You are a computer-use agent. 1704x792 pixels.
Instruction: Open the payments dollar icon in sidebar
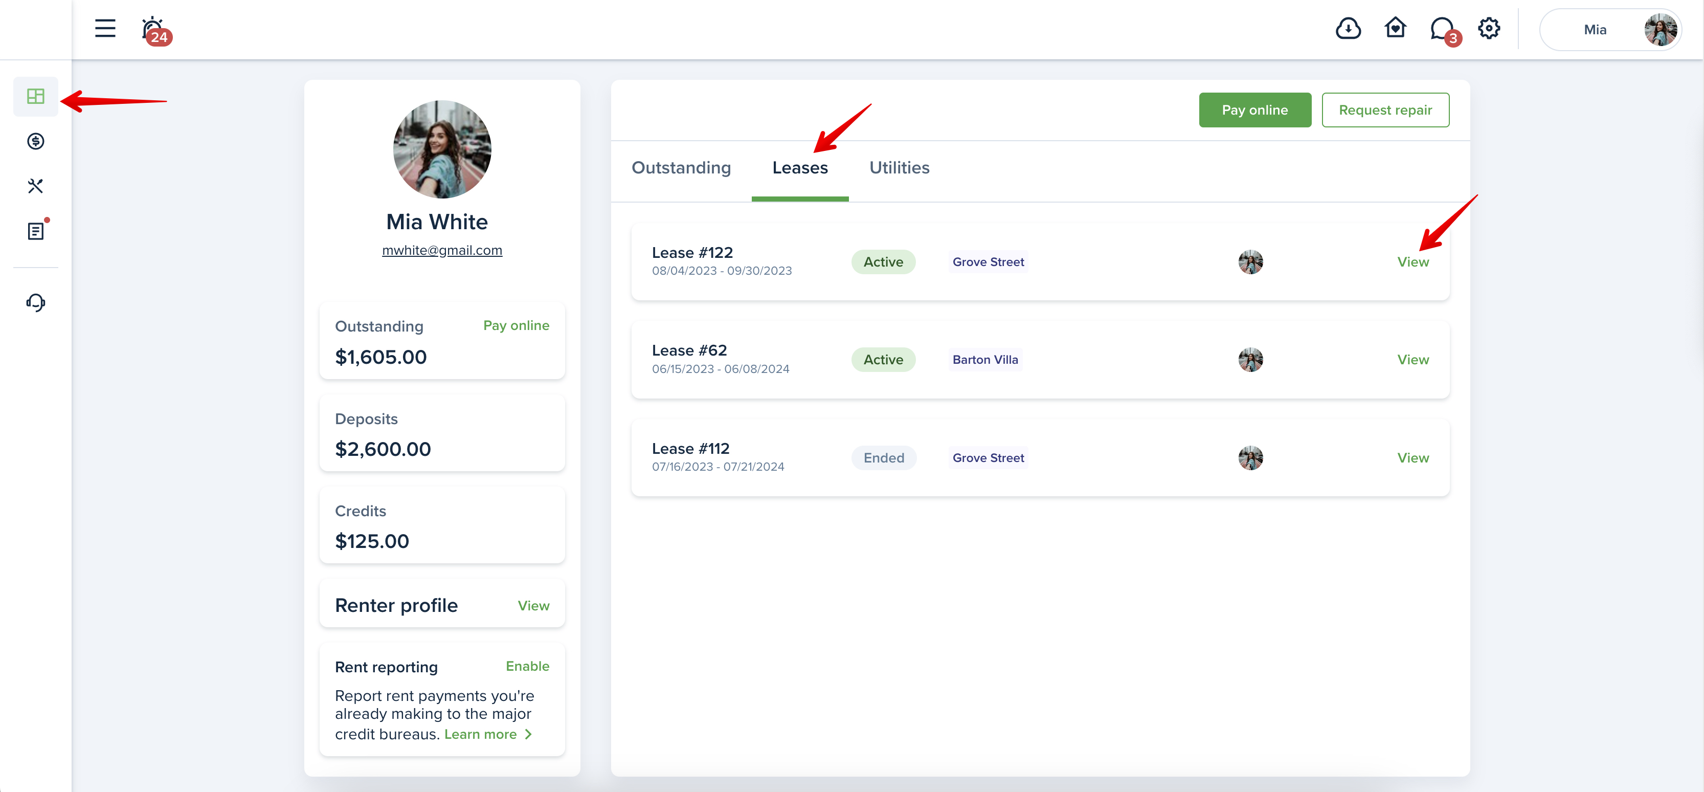pyautogui.click(x=36, y=141)
